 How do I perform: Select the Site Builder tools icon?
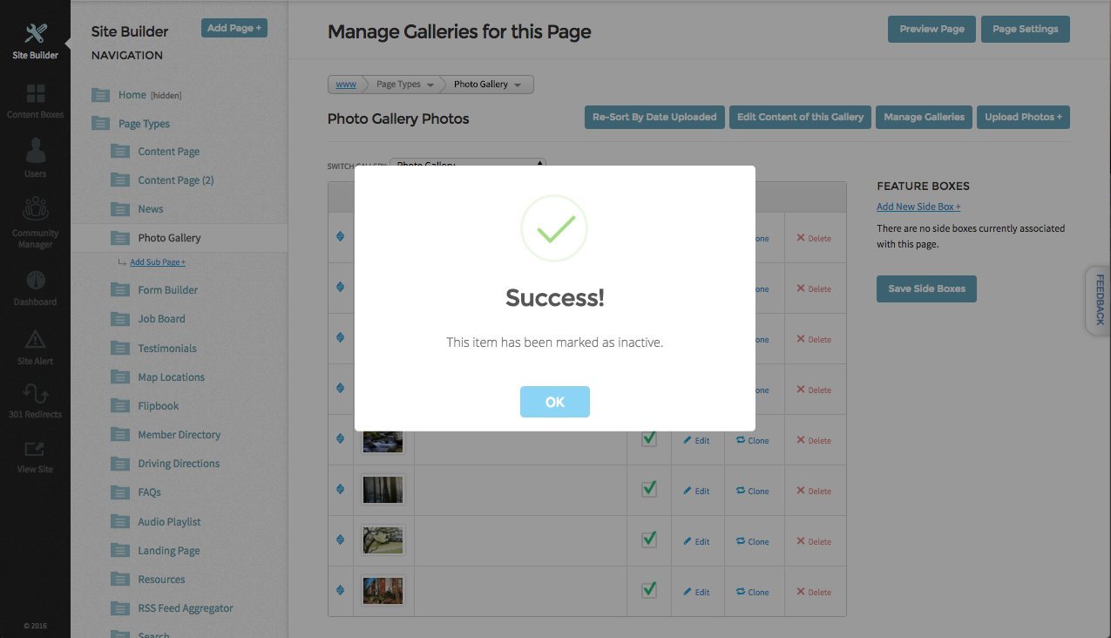tap(36, 35)
